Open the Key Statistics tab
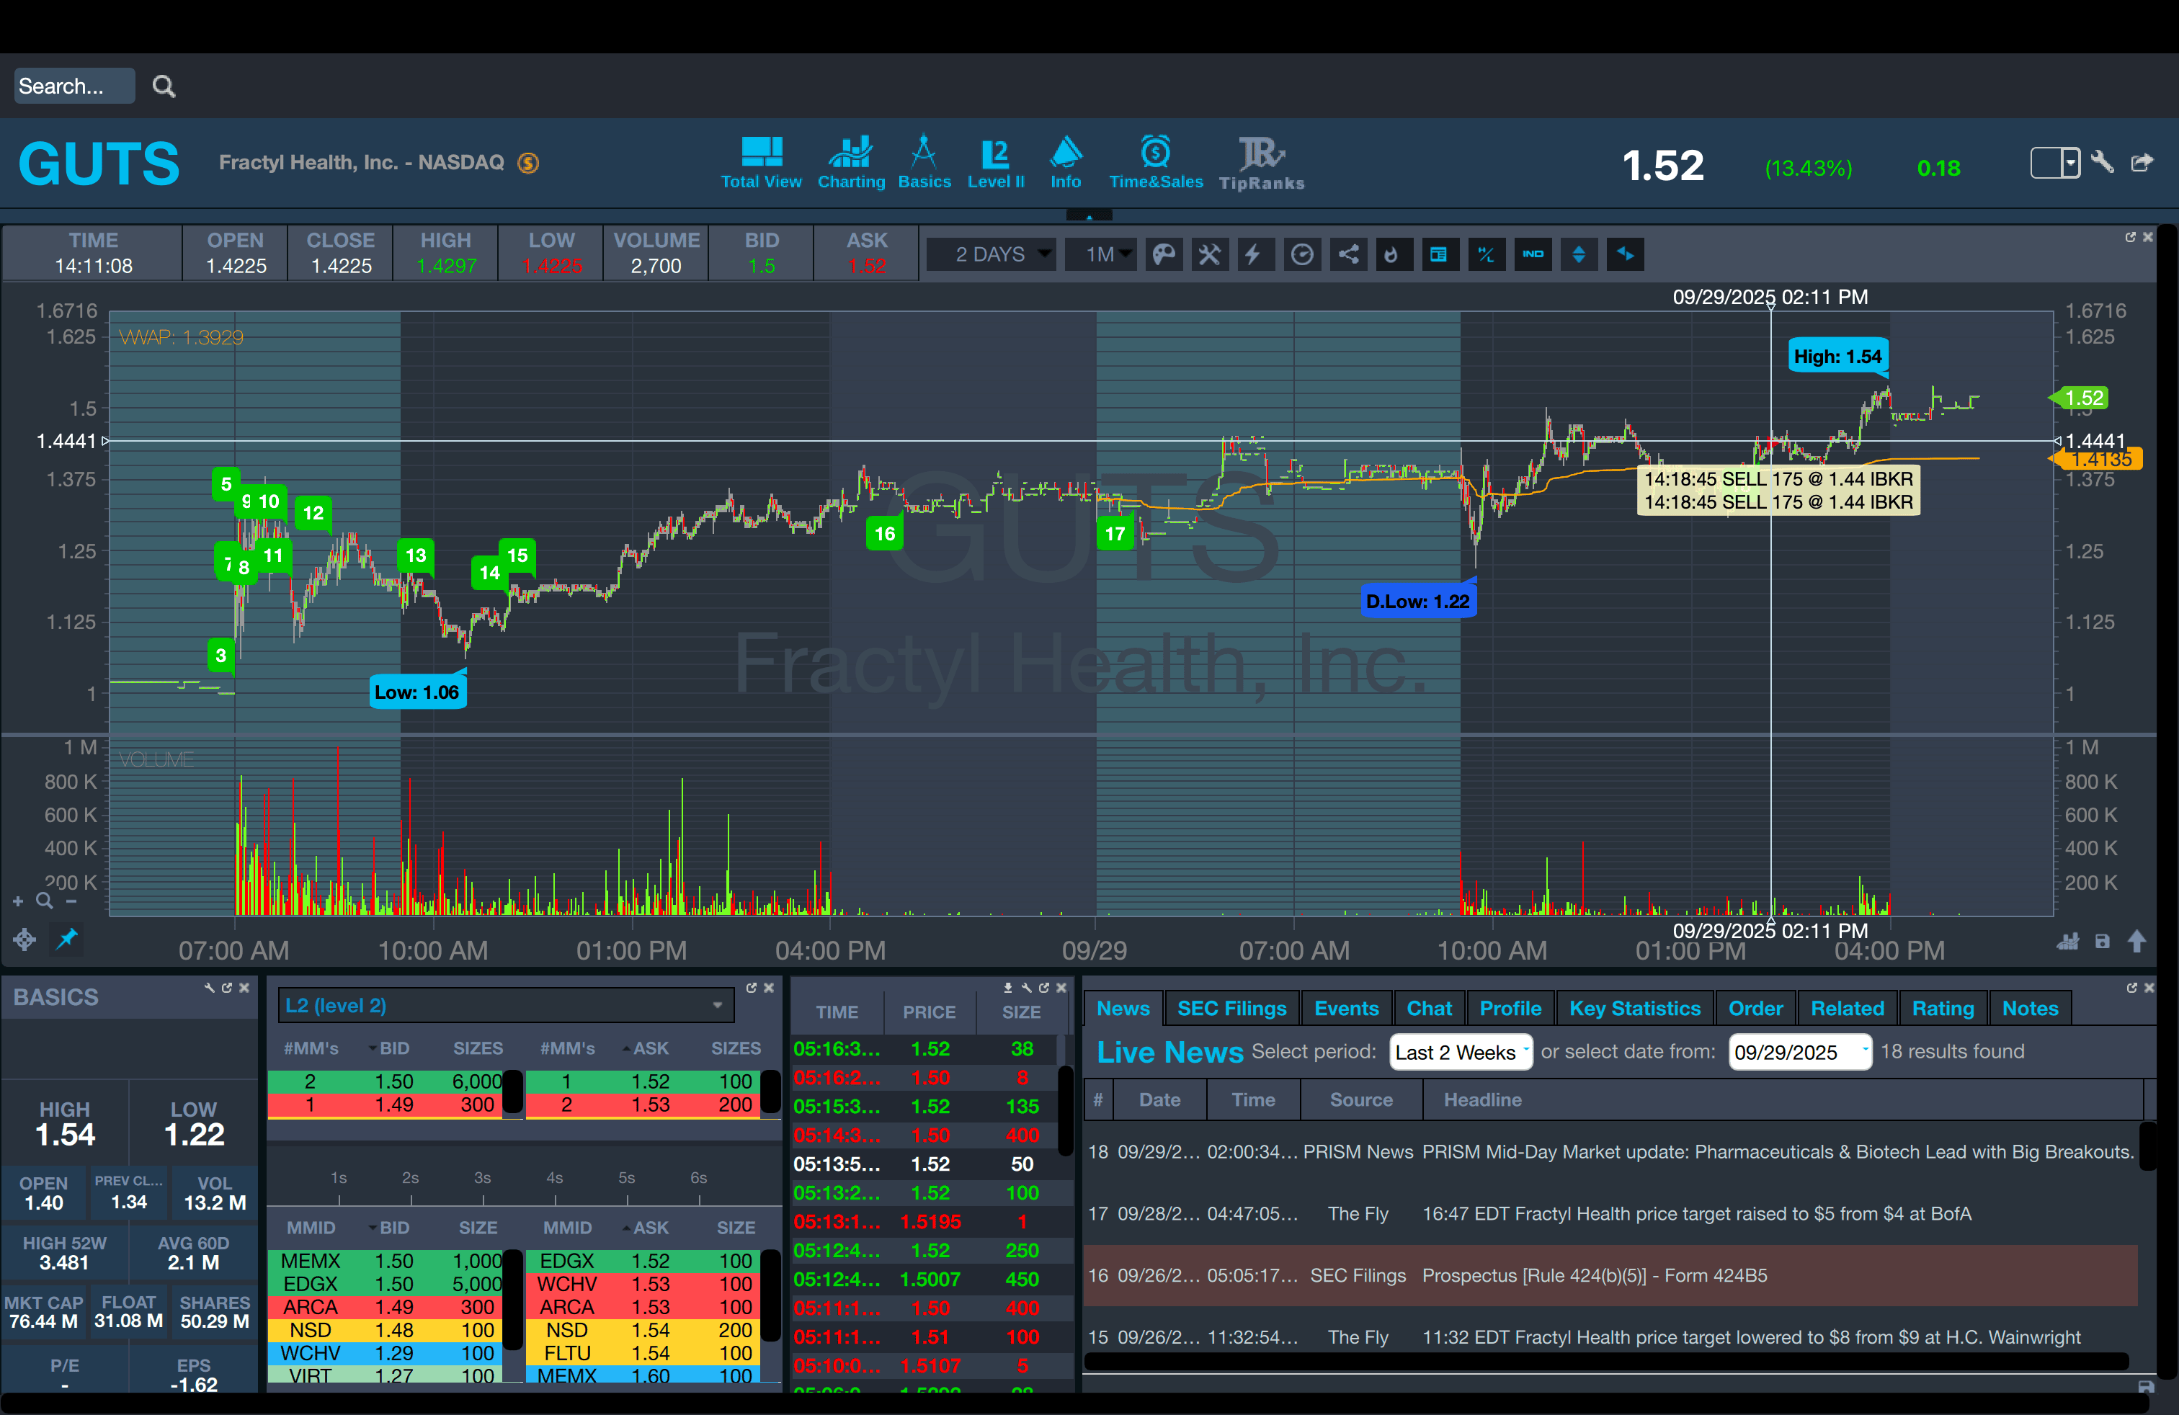This screenshot has width=2179, height=1415. [x=1634, y=1009]
